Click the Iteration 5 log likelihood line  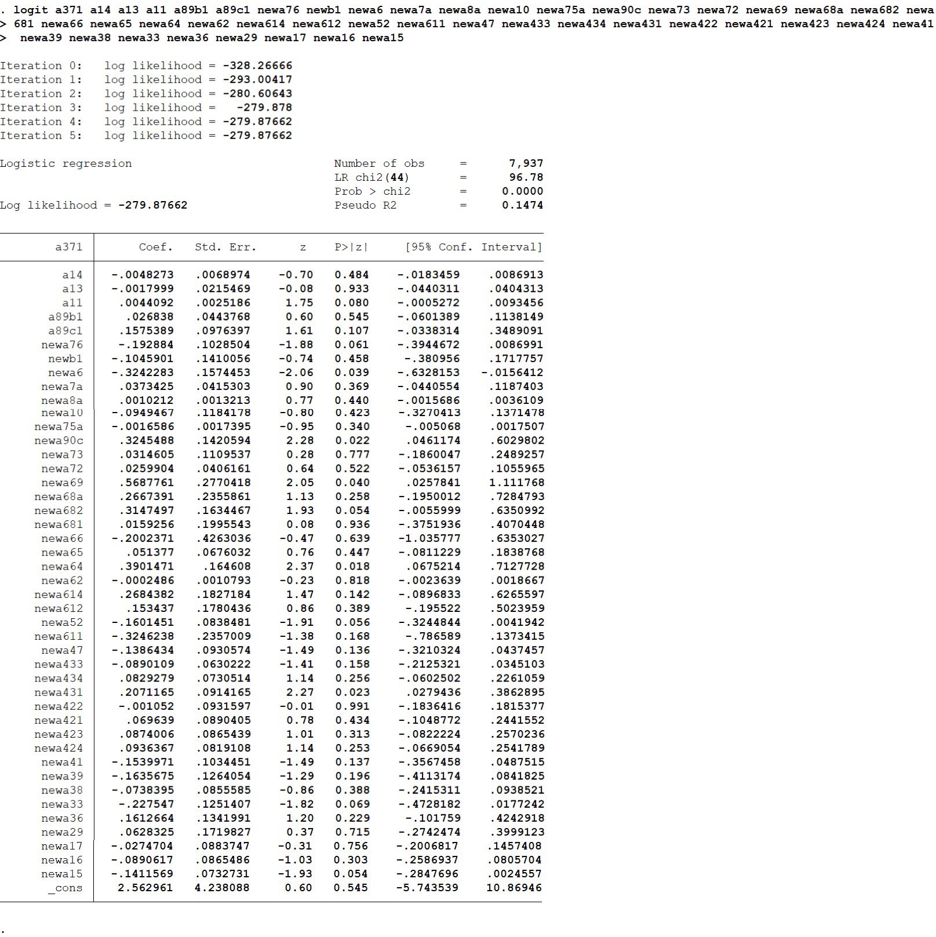(146, 136)
